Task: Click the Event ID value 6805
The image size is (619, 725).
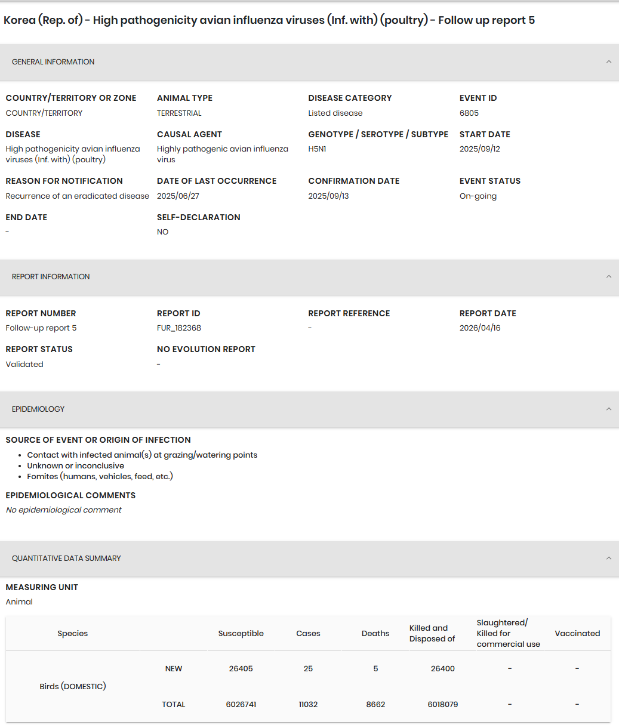Action: point(469,113)
